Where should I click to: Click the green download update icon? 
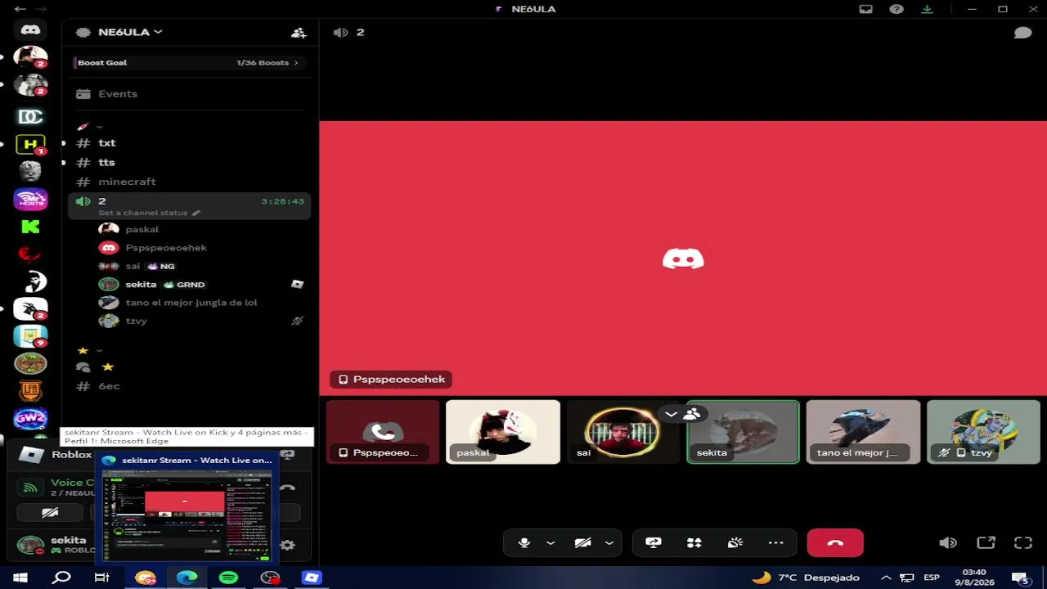pyautogui.click(x=927, y=9)
